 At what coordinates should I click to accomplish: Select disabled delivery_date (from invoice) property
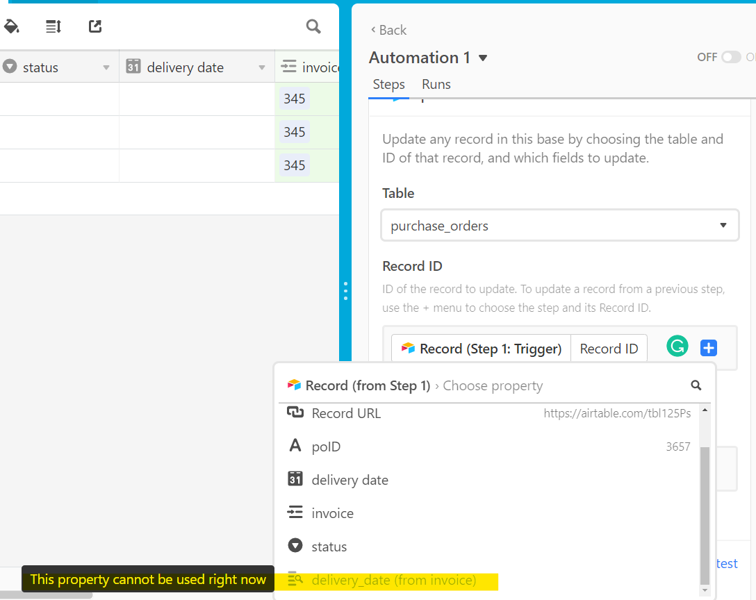coord(489,580)
